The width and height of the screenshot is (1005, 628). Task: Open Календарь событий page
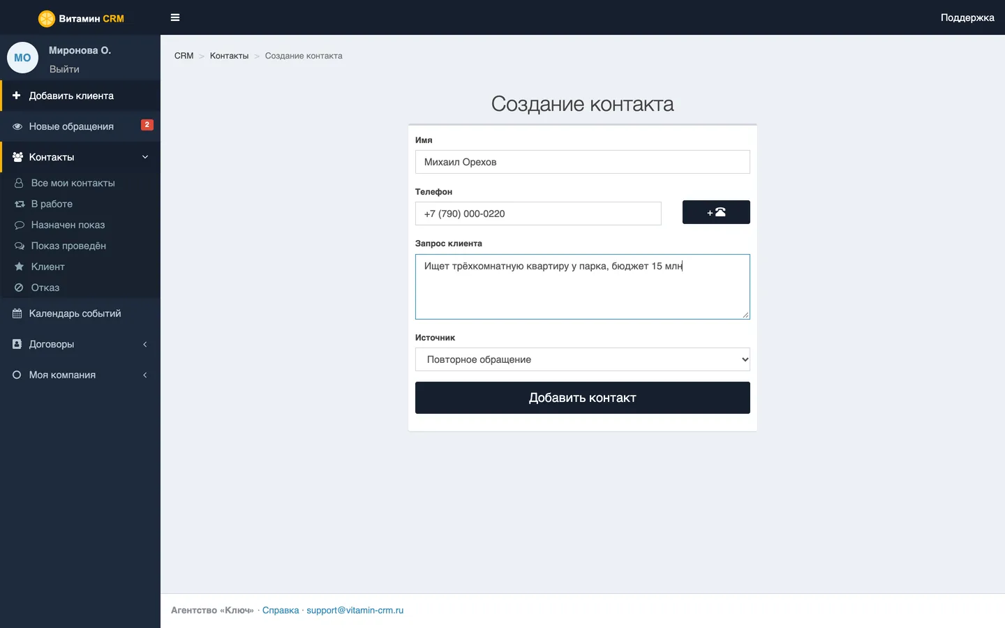(80, 313)
